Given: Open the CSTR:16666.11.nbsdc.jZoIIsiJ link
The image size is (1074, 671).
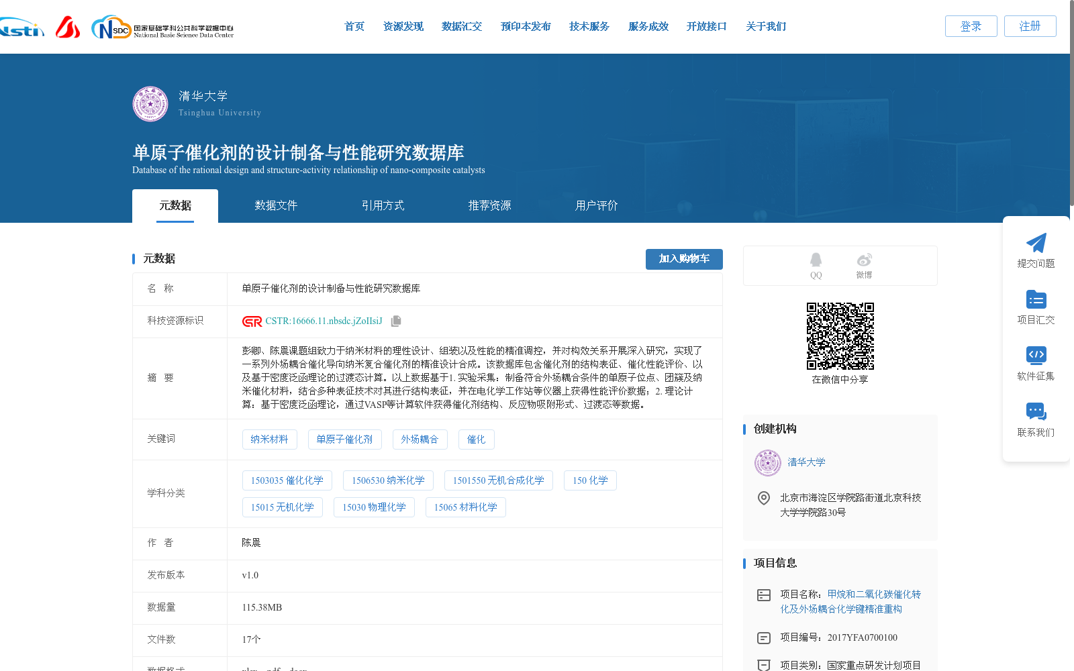Looking at the screenshot, I should coord(324,321).
